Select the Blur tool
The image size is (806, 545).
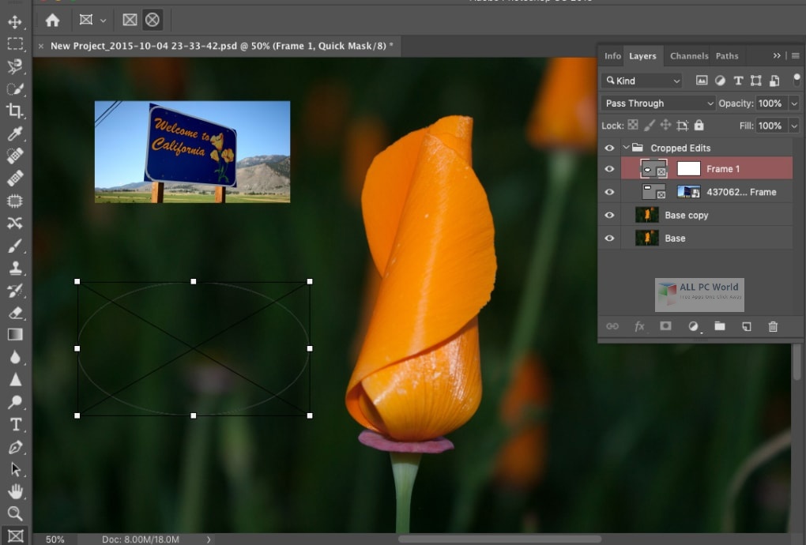coord(15,357)
